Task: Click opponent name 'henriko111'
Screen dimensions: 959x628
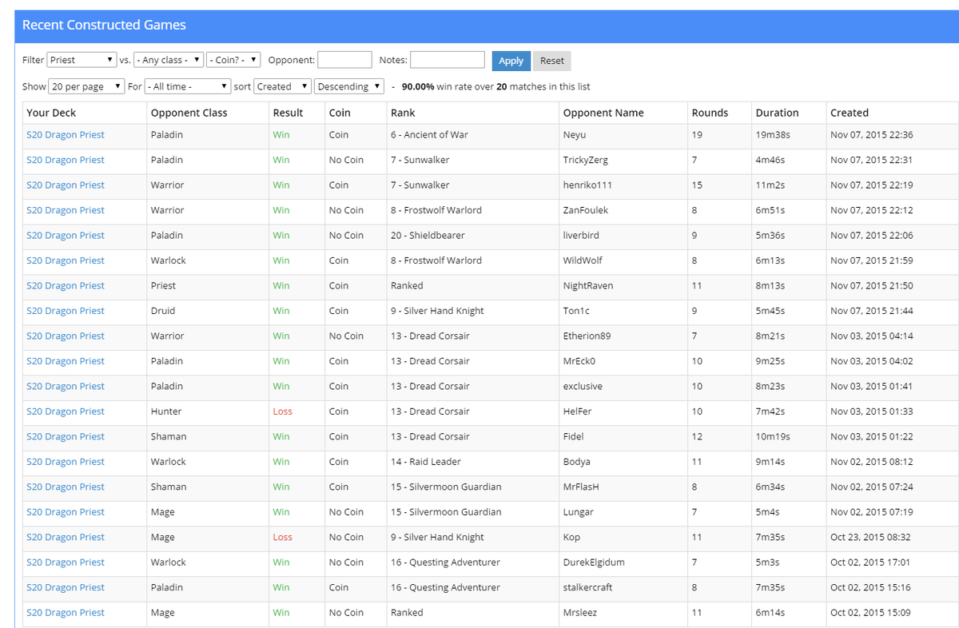Action: click(x=588, y=185)
